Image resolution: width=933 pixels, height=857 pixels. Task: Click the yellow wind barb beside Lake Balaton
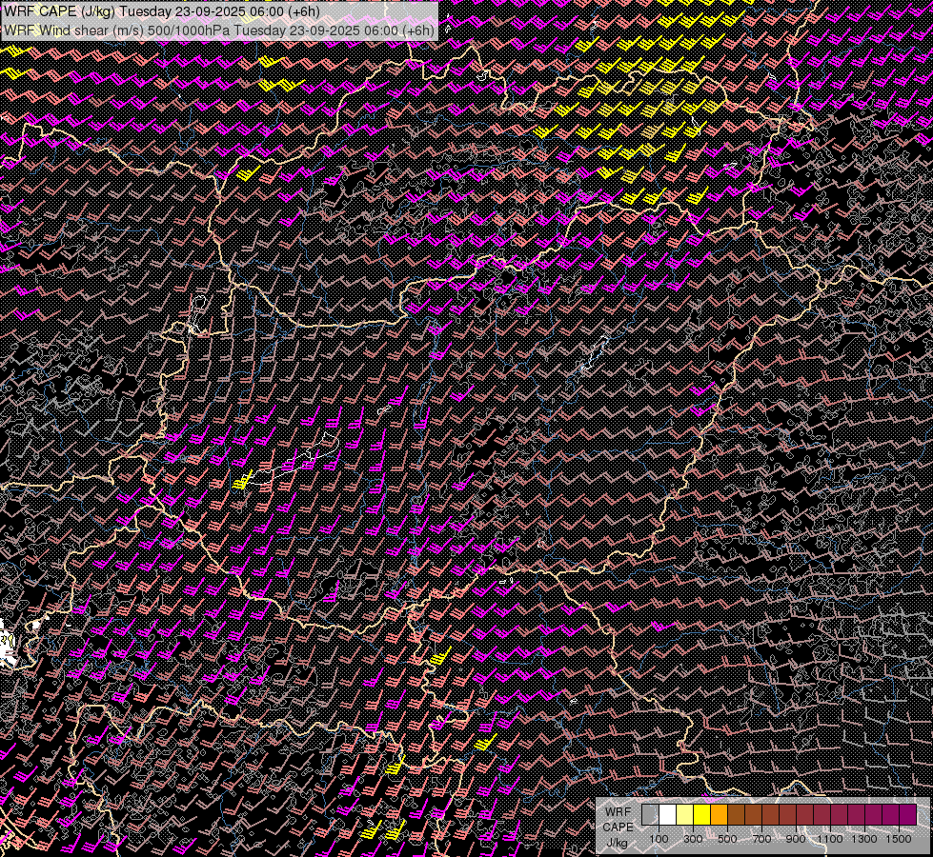point(242,481)
